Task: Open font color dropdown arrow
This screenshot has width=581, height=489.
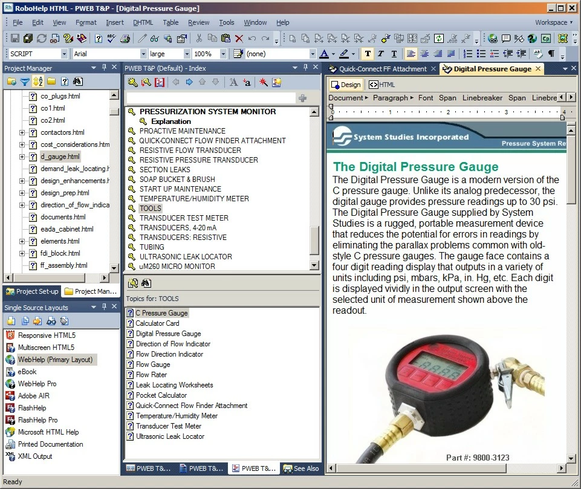Action: pyautogui.click(x=334, y=54)
